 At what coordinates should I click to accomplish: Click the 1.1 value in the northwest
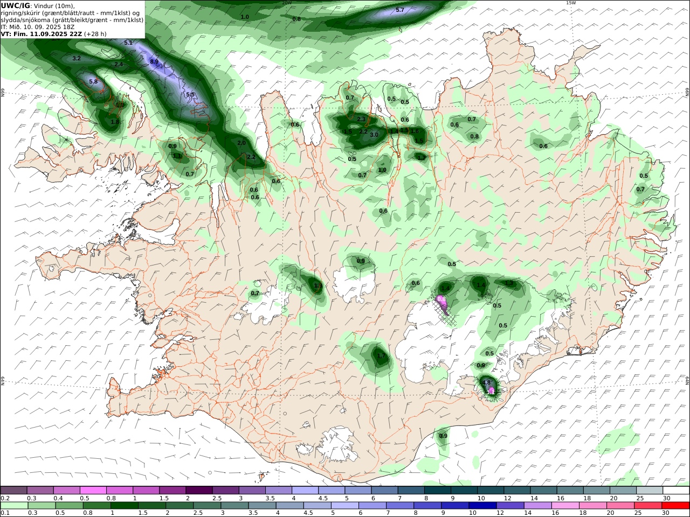[x=177, y=156]
